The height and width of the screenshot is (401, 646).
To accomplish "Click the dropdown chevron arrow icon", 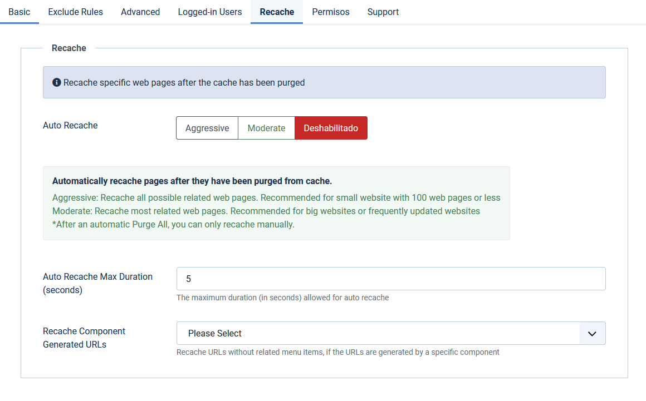I will tap(592, 334).
